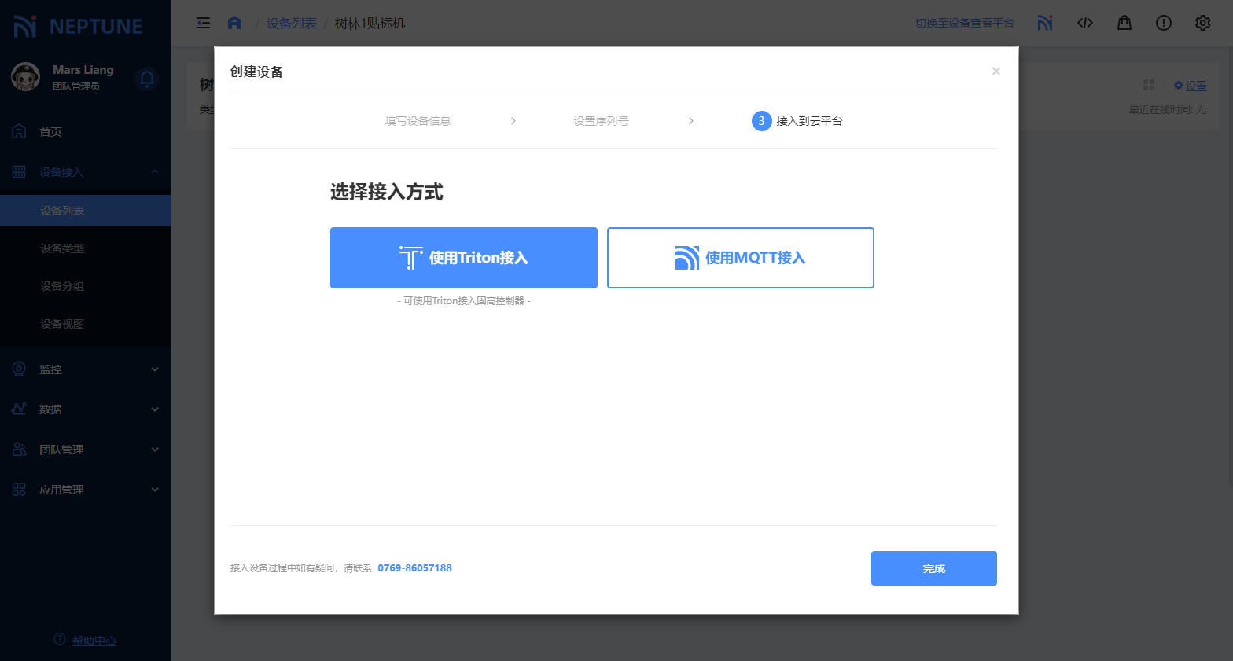Click the notification bell icon
The image size is (1233, 661).
147,79
